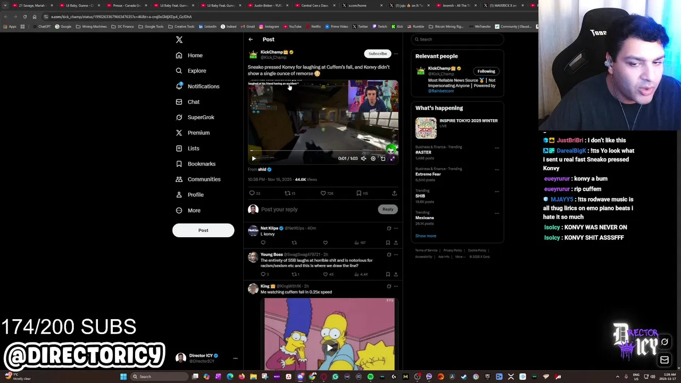This screenshot has height=383, width=681.
Task: Open three-dot menu on Young Boss's reply
Action: [396, 255]
